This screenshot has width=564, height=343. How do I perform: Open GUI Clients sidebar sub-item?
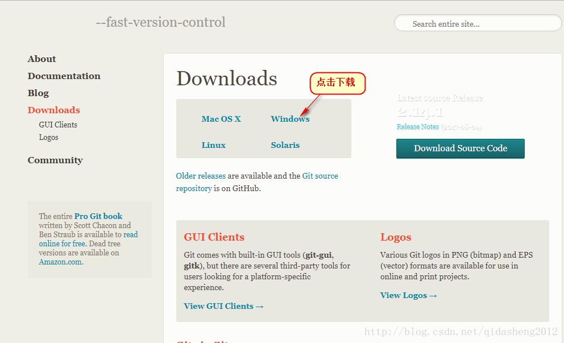pos(58,125)
